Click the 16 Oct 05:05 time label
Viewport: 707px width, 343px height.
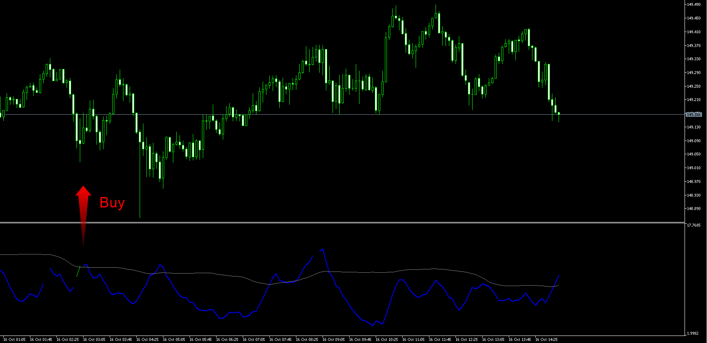tap(174, 340)
